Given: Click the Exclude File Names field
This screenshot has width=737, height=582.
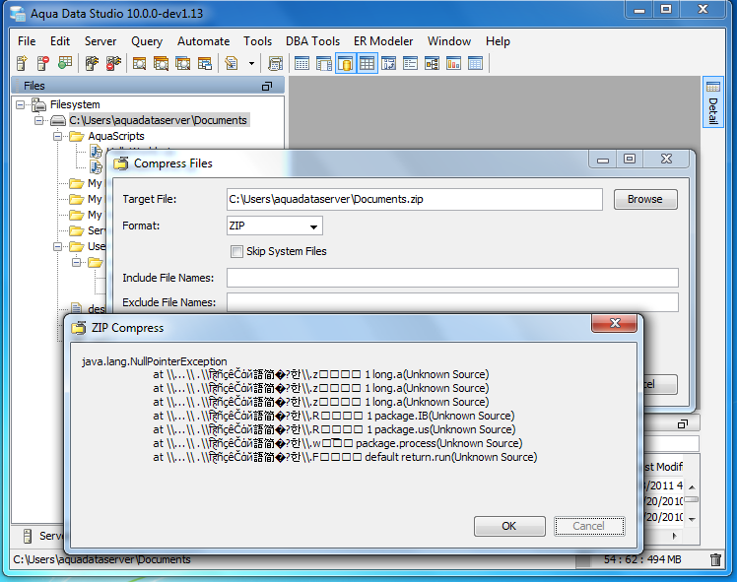Looking at the screenshot, I should click(452, 302).
